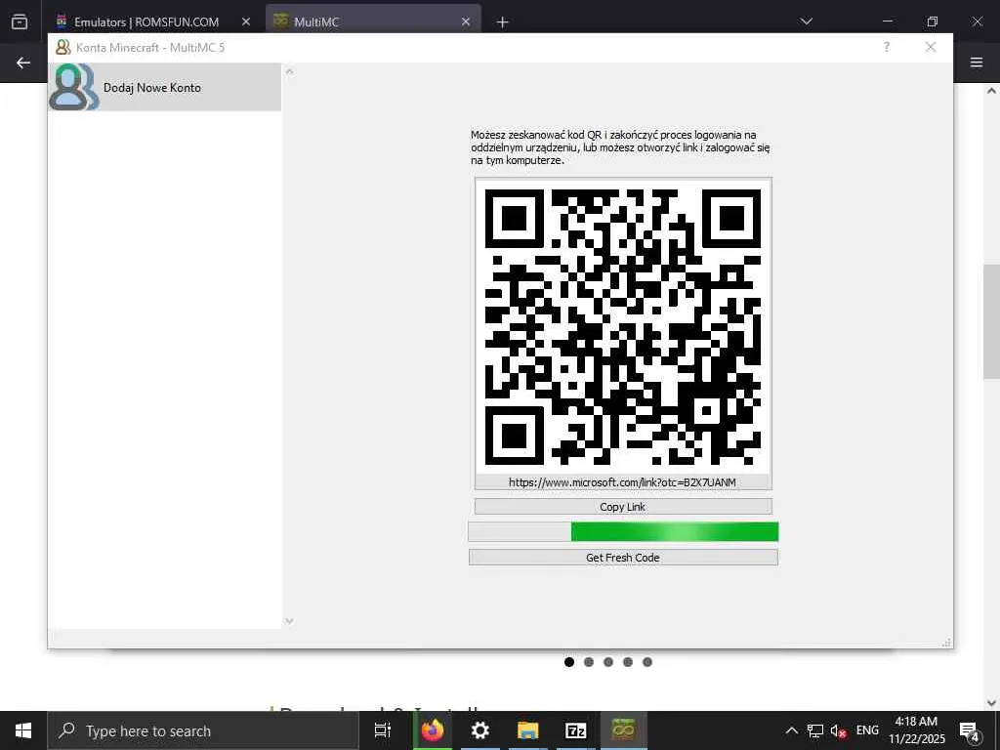1000x750 pixels.
Task: Click the browser tab overview icon
Action: pyautogui.click(x=20, y=21)
